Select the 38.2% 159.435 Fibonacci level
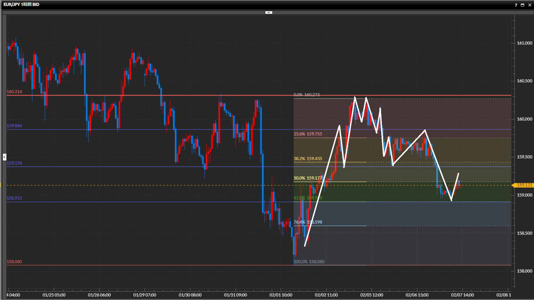The width and height of the screenshot is (534, 300). coord(308,159)
